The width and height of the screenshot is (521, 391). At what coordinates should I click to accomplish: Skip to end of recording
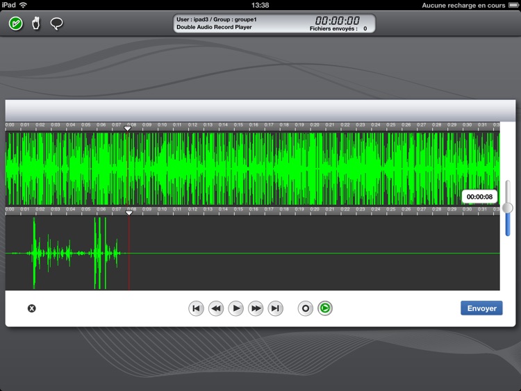coord(276,308)
